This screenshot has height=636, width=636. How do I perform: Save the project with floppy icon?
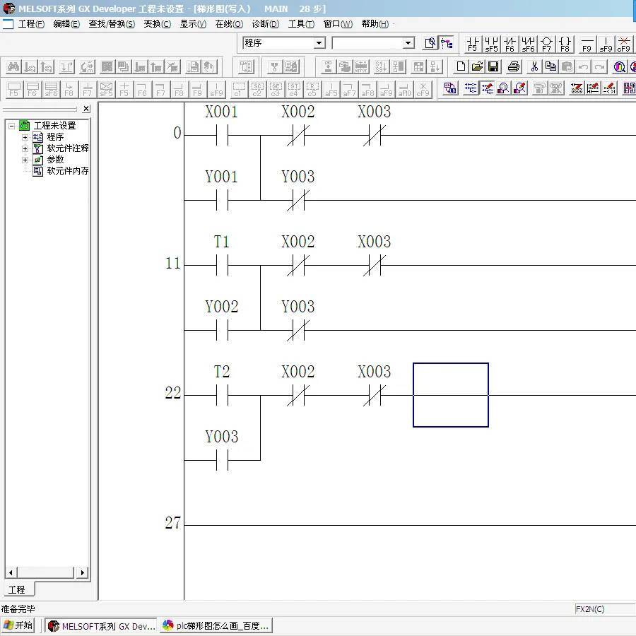(494, 66)
